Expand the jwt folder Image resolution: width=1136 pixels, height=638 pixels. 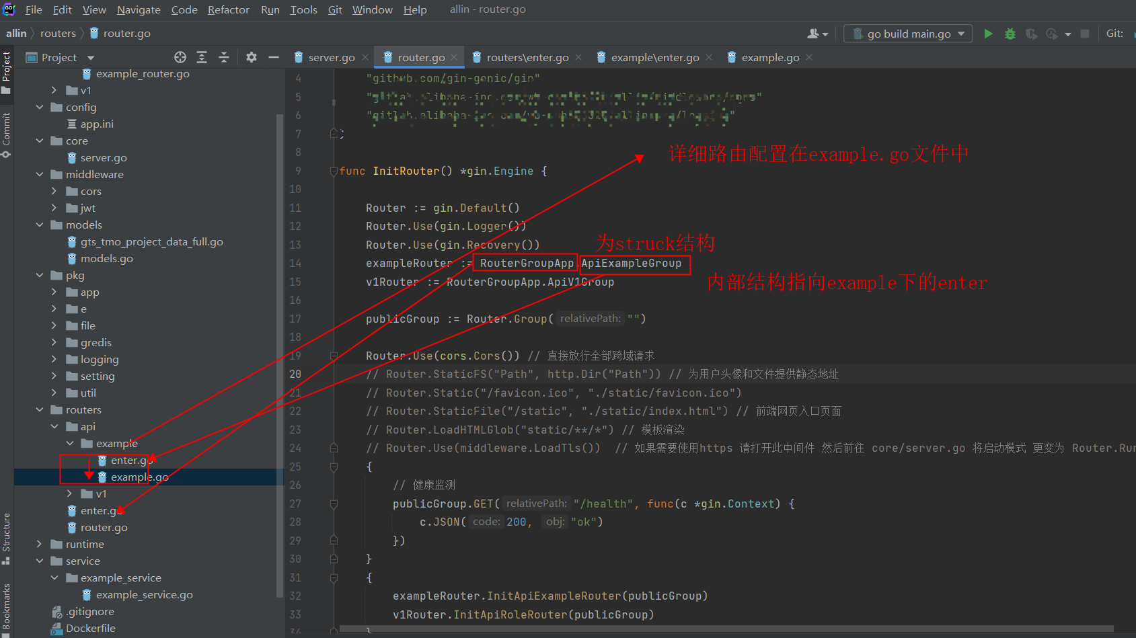(x=54, y=208)
